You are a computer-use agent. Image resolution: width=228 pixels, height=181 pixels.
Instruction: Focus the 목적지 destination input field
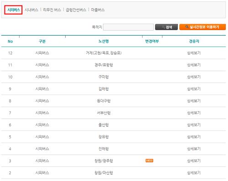tap(128, 27)
